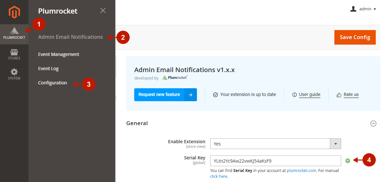
Task: Open the plumrocket.com link
Action: [301, 170]
